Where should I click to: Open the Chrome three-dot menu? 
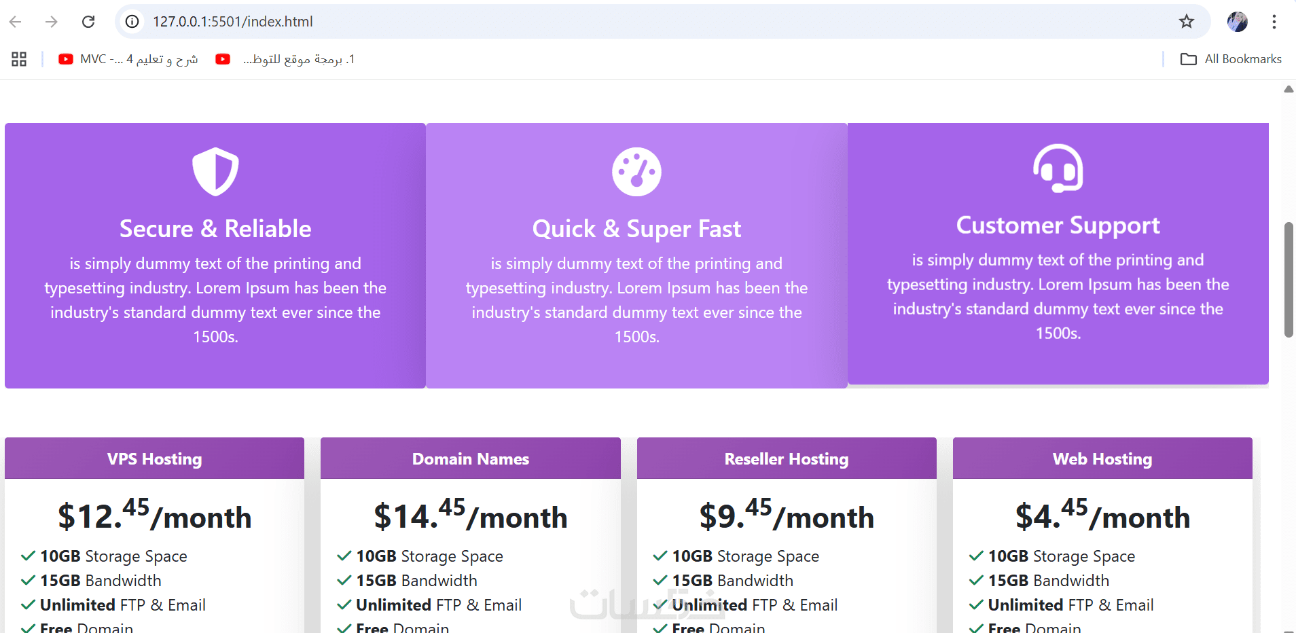[1274, 22]
